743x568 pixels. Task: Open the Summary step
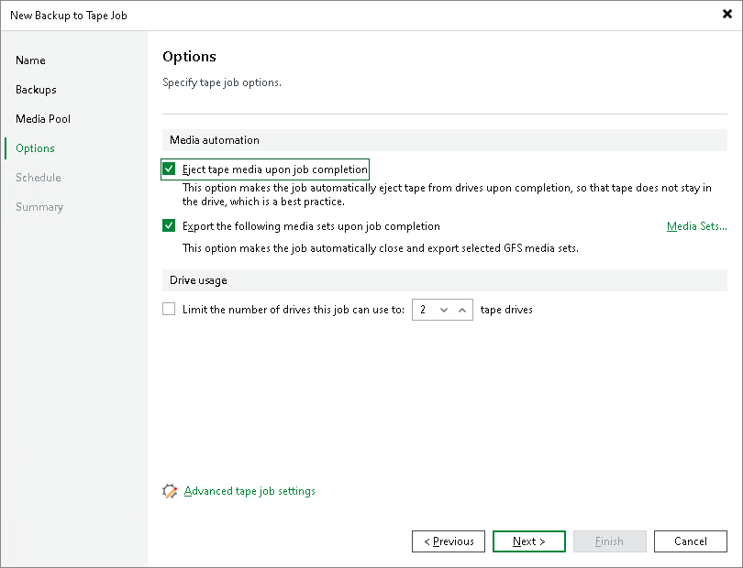39,207
